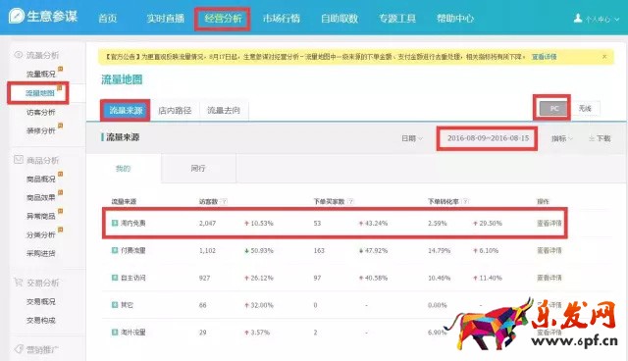Open the 日期 dropdown
The width and height of the screenshot is (628, 361).
(x=412, y=138)
